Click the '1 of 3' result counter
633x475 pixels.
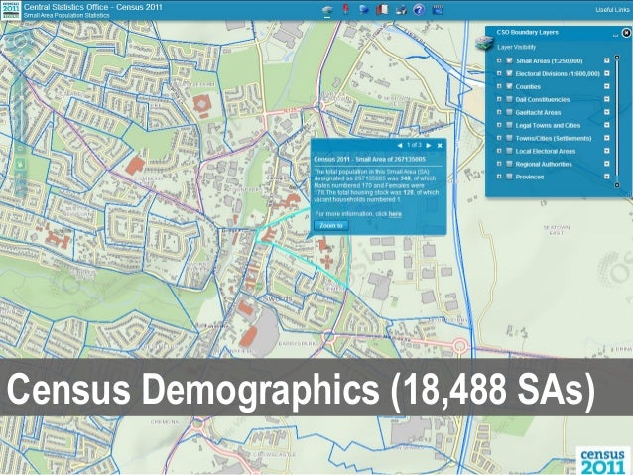pos(414,145)
